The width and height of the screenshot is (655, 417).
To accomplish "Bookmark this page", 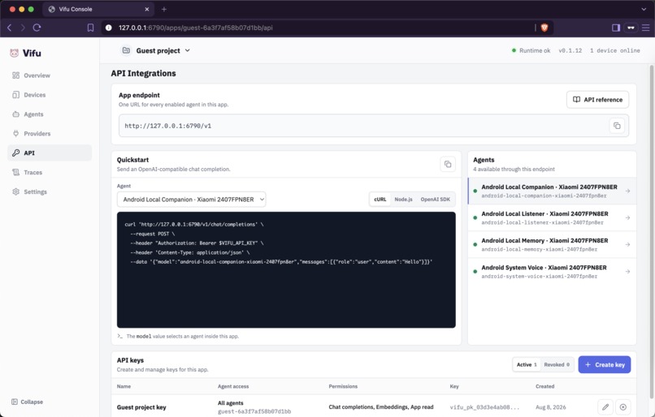I will tap(90, 28).
